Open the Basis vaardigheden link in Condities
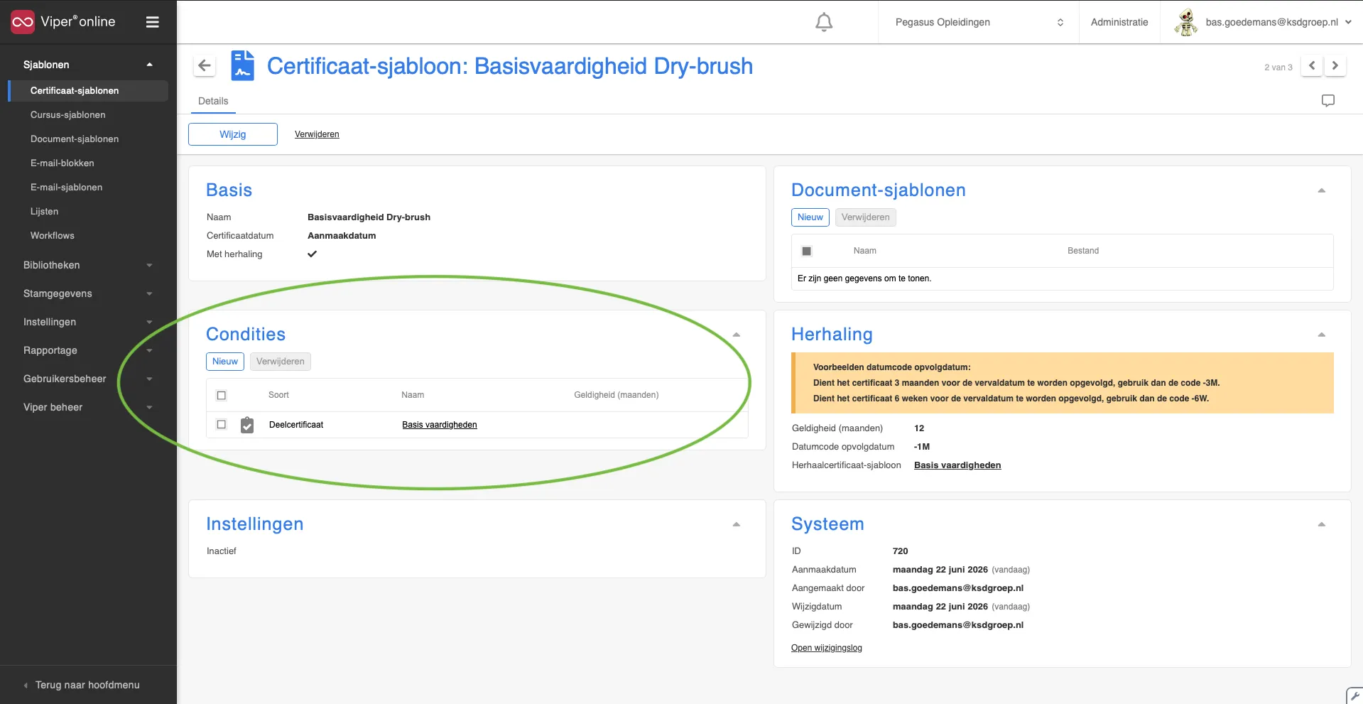 click(x=440, y=425)
